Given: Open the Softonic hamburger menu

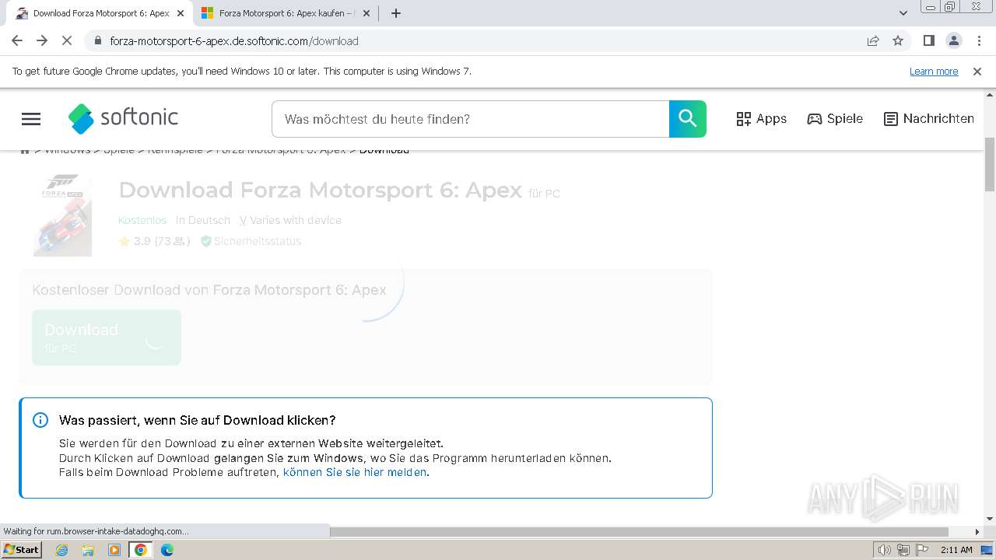Looking at the screenshot, I should (31, 119).
